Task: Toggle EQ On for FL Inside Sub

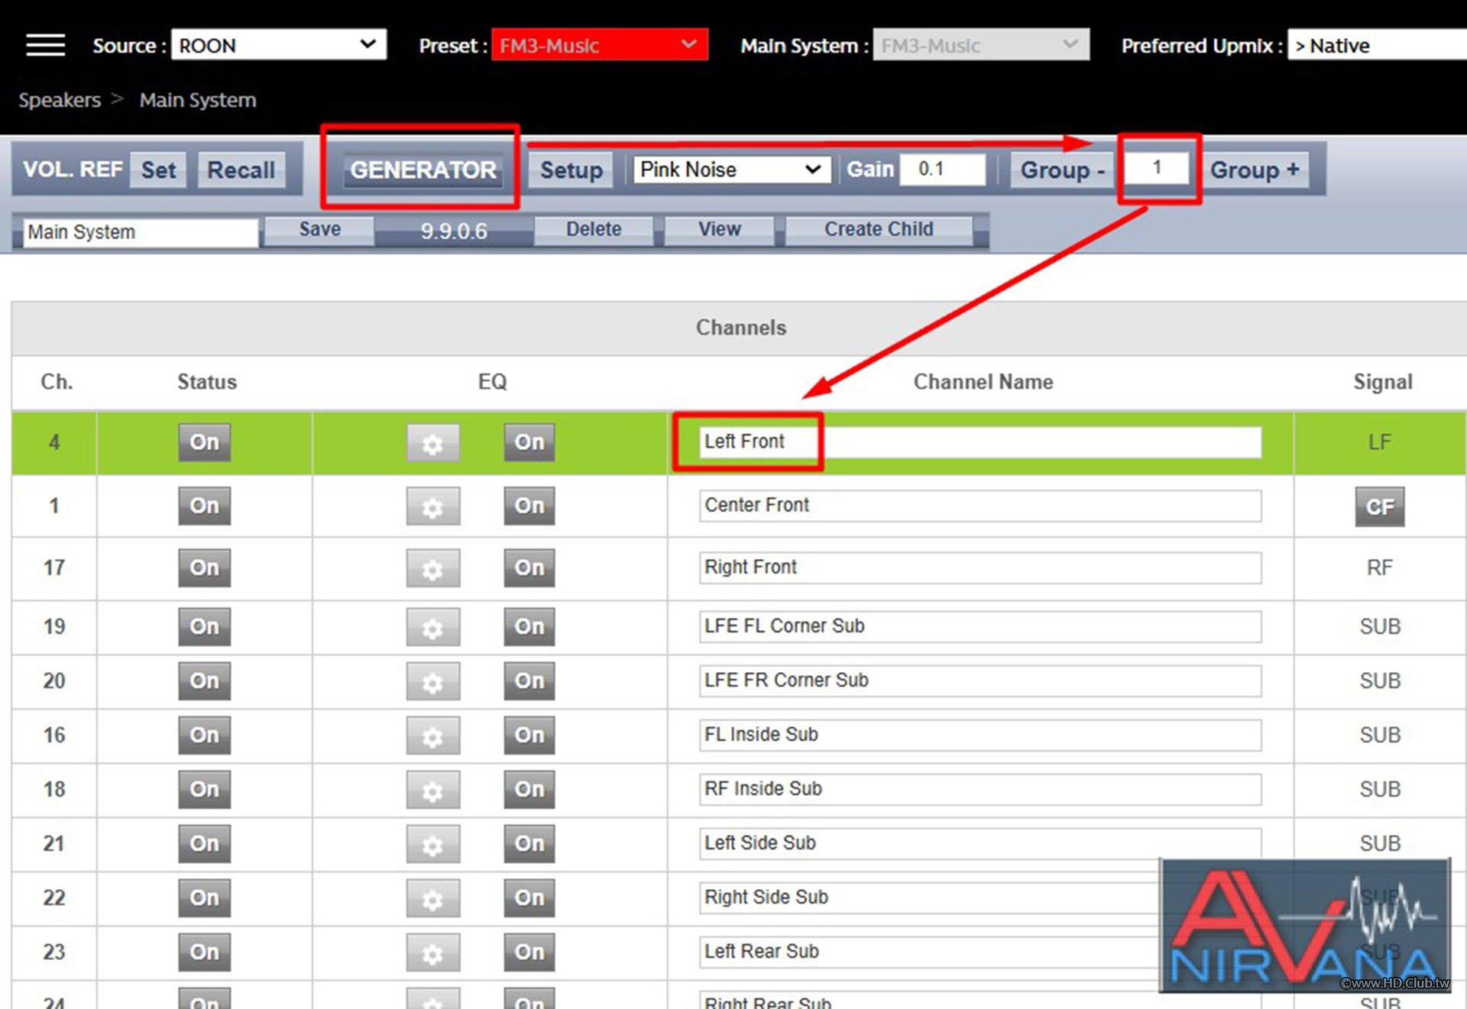Action: point(529,735)
